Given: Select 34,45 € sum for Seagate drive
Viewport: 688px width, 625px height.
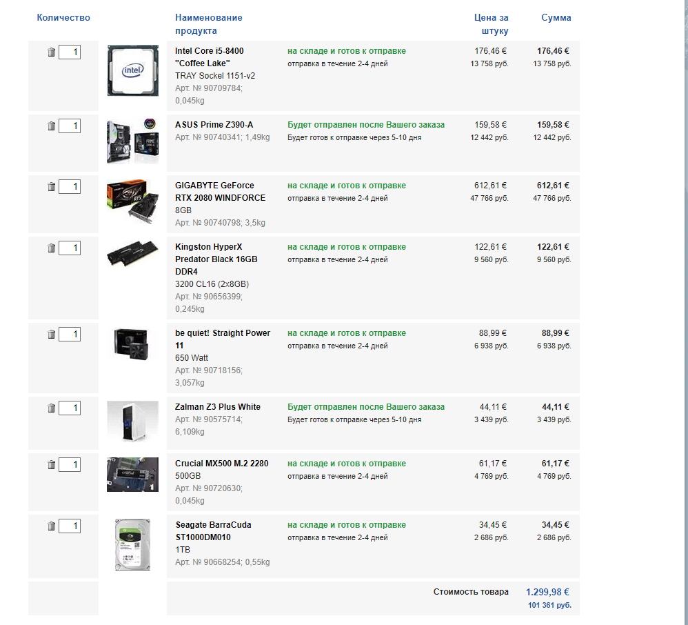Looking at the screenshot, I should (x=555, y=525).
